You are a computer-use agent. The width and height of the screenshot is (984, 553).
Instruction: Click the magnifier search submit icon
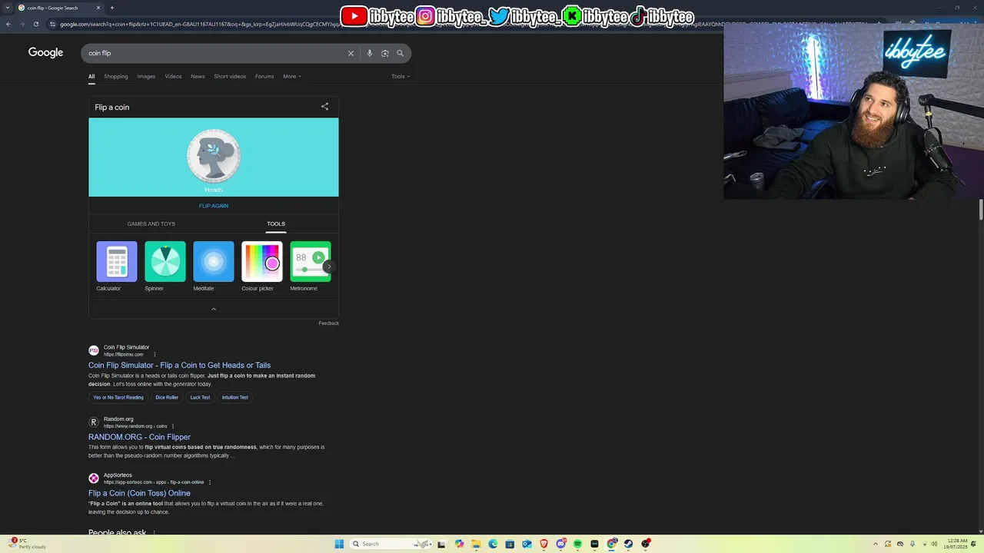point(400,53)
